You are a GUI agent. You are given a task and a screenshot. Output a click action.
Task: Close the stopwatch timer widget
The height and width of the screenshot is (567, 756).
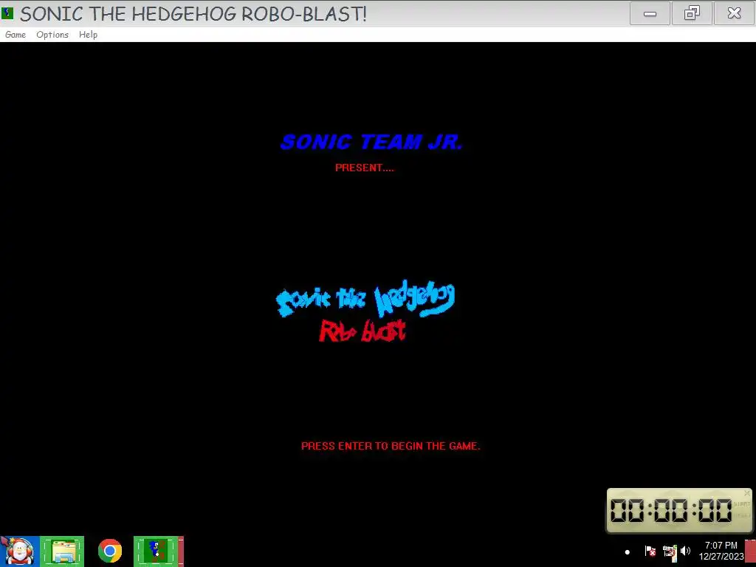click(747, 492)
